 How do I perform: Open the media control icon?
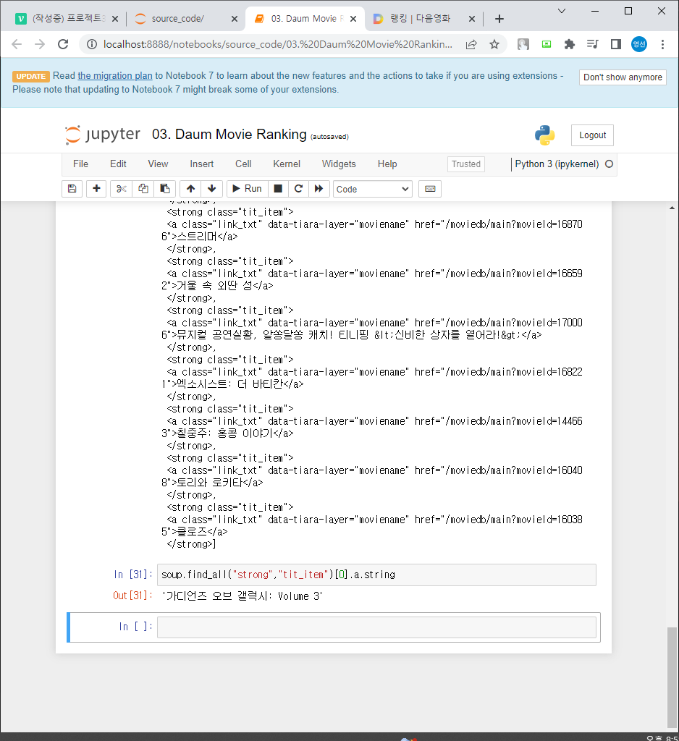pos(592,44)
